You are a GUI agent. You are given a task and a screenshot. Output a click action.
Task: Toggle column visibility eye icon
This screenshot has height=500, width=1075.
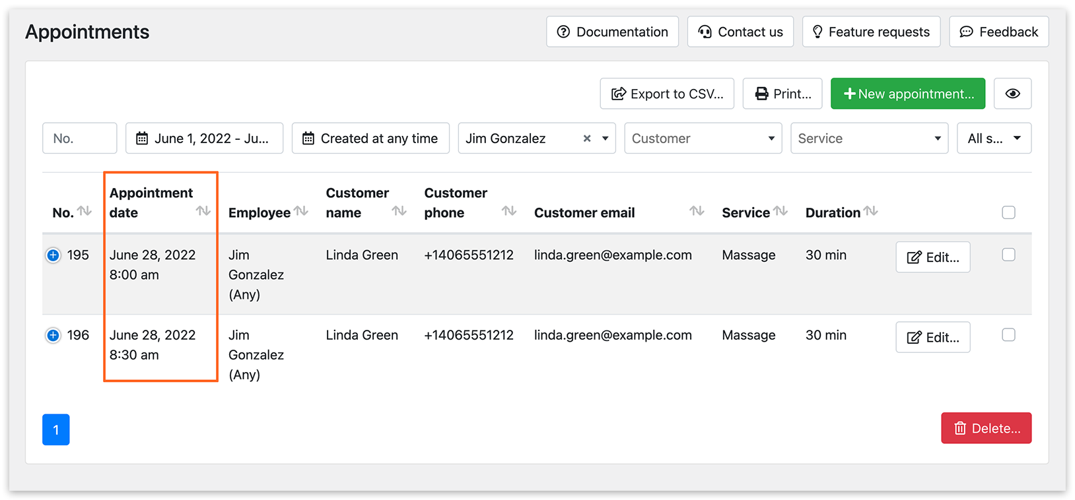point(1012,94)
